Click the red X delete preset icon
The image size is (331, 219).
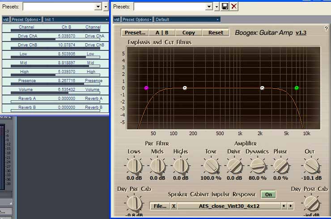click(x=233, y=6)
